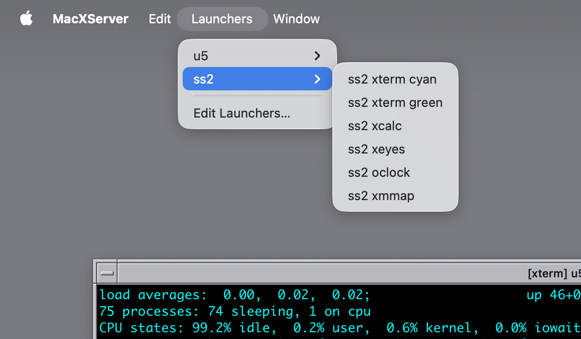Open the Window menu
This screenshot has width=581, height=339.
click(296, 19)
